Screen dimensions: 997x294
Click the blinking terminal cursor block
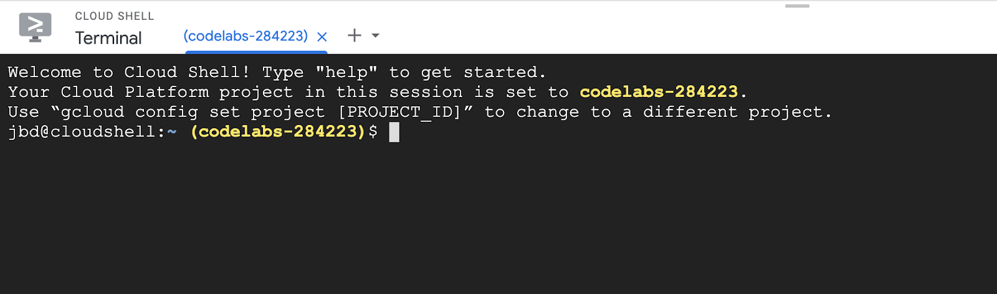[394, 132]
